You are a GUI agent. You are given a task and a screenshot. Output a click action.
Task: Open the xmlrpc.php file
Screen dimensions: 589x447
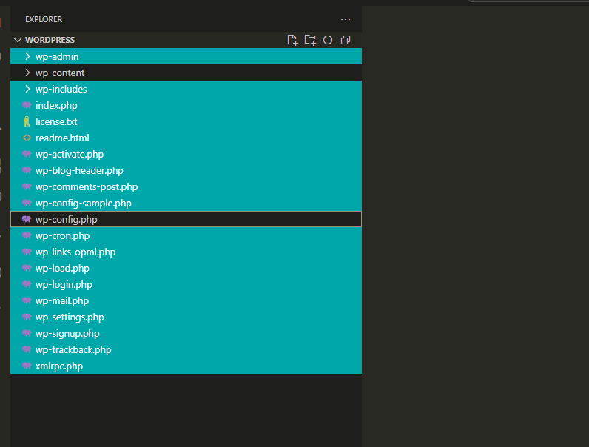(59, 366)
